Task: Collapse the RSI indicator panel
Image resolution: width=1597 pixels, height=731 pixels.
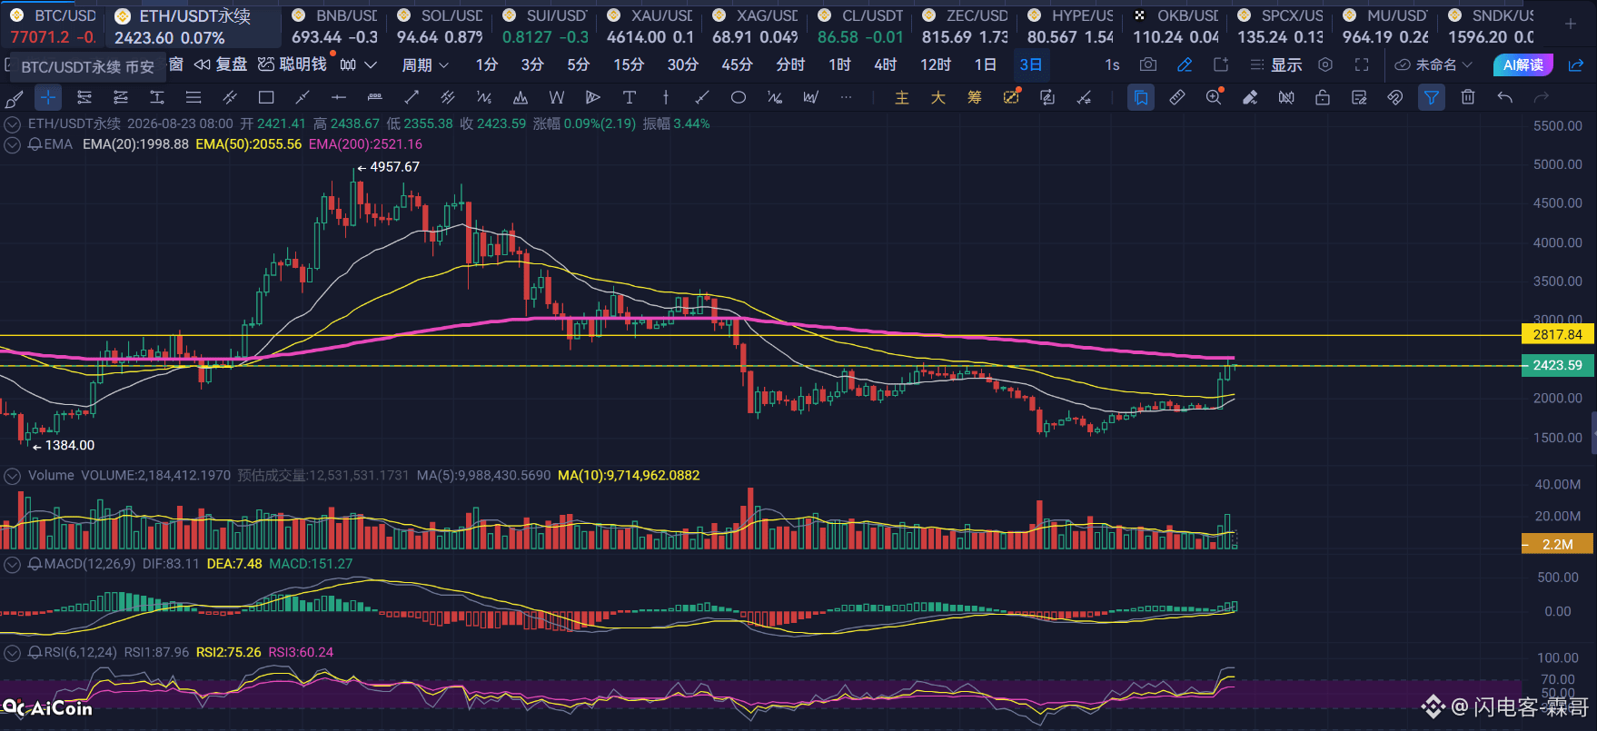Action: pos(13,652)
